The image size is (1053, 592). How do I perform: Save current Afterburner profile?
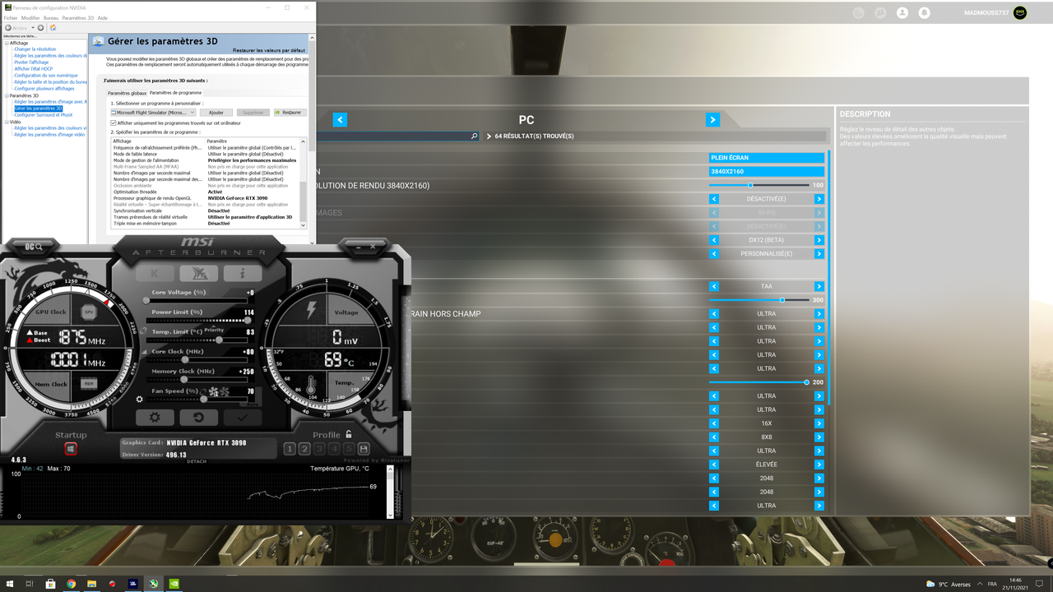(x=364, y=449)
